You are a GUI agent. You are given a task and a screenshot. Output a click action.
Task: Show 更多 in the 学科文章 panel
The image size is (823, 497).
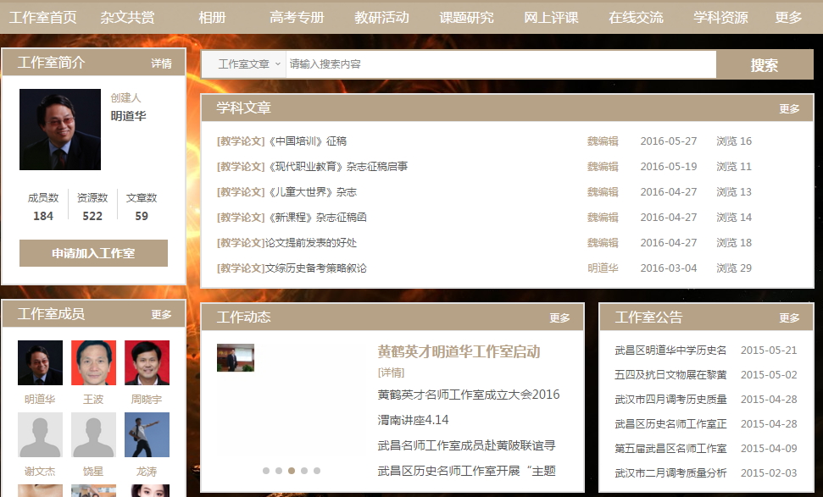(789, 108)
